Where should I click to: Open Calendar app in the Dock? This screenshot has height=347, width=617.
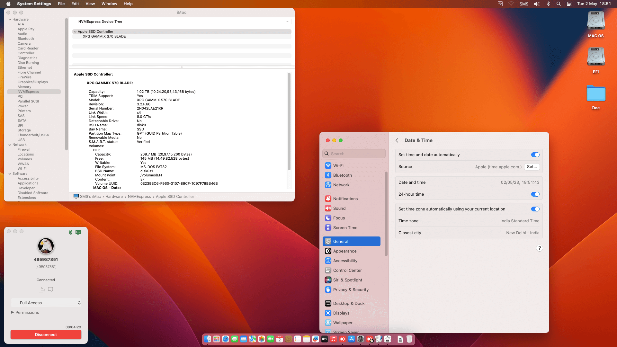click(280, 339)
